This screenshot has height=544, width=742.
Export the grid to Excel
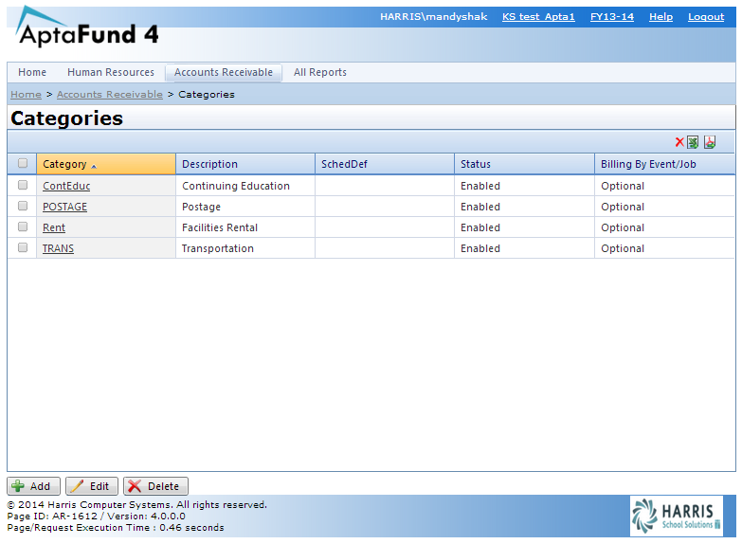(693, 142)
